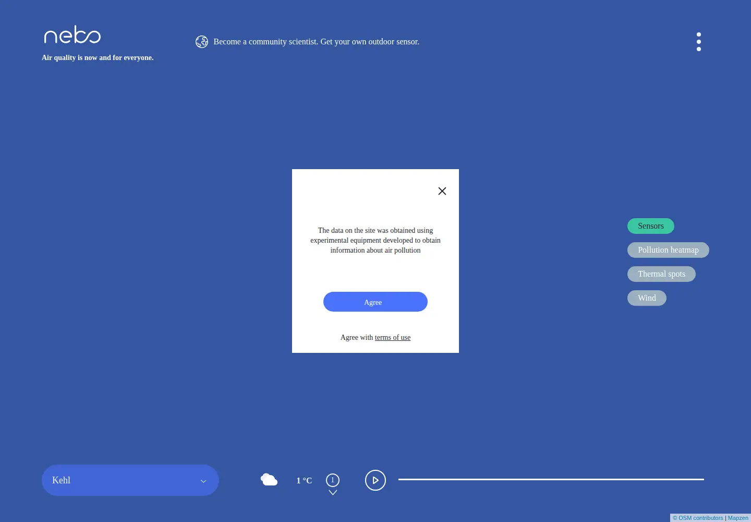Open the terms of use link
This screenshot has height=522, width=751.
pyautogui.click(x=393, y=338)
